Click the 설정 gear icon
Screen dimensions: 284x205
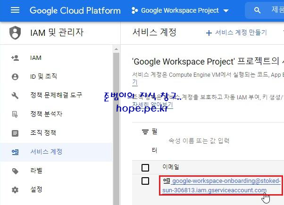point(15,190)
